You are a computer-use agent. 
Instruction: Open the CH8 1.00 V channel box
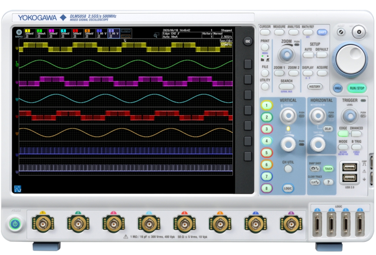pyautogui.click(x=113, y=33)
